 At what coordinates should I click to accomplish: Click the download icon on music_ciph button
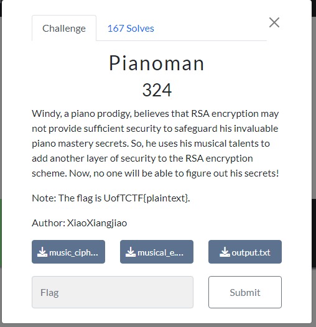coord(42,252)
